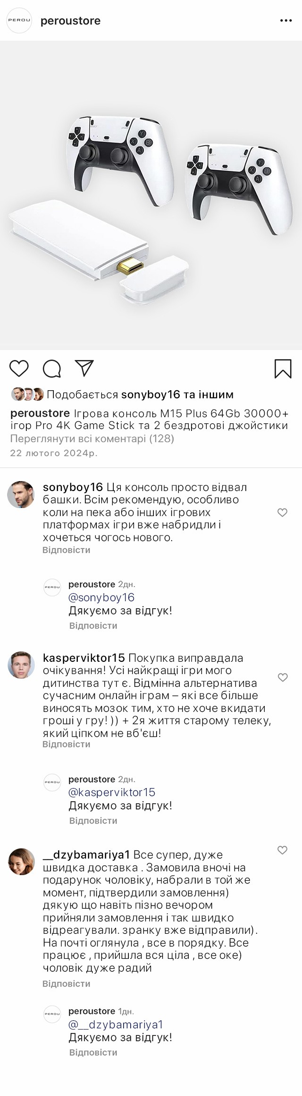The image size is (302, 1096).
Task: Open the peroustore username in header
Action: tap(70, 21)
